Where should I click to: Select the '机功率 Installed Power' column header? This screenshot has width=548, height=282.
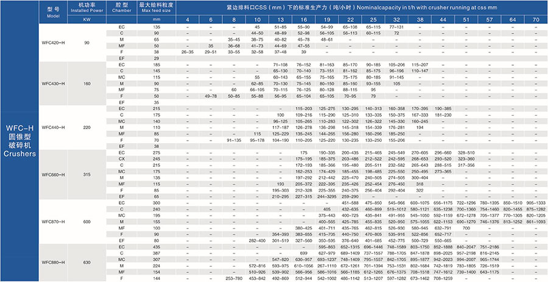86,9
